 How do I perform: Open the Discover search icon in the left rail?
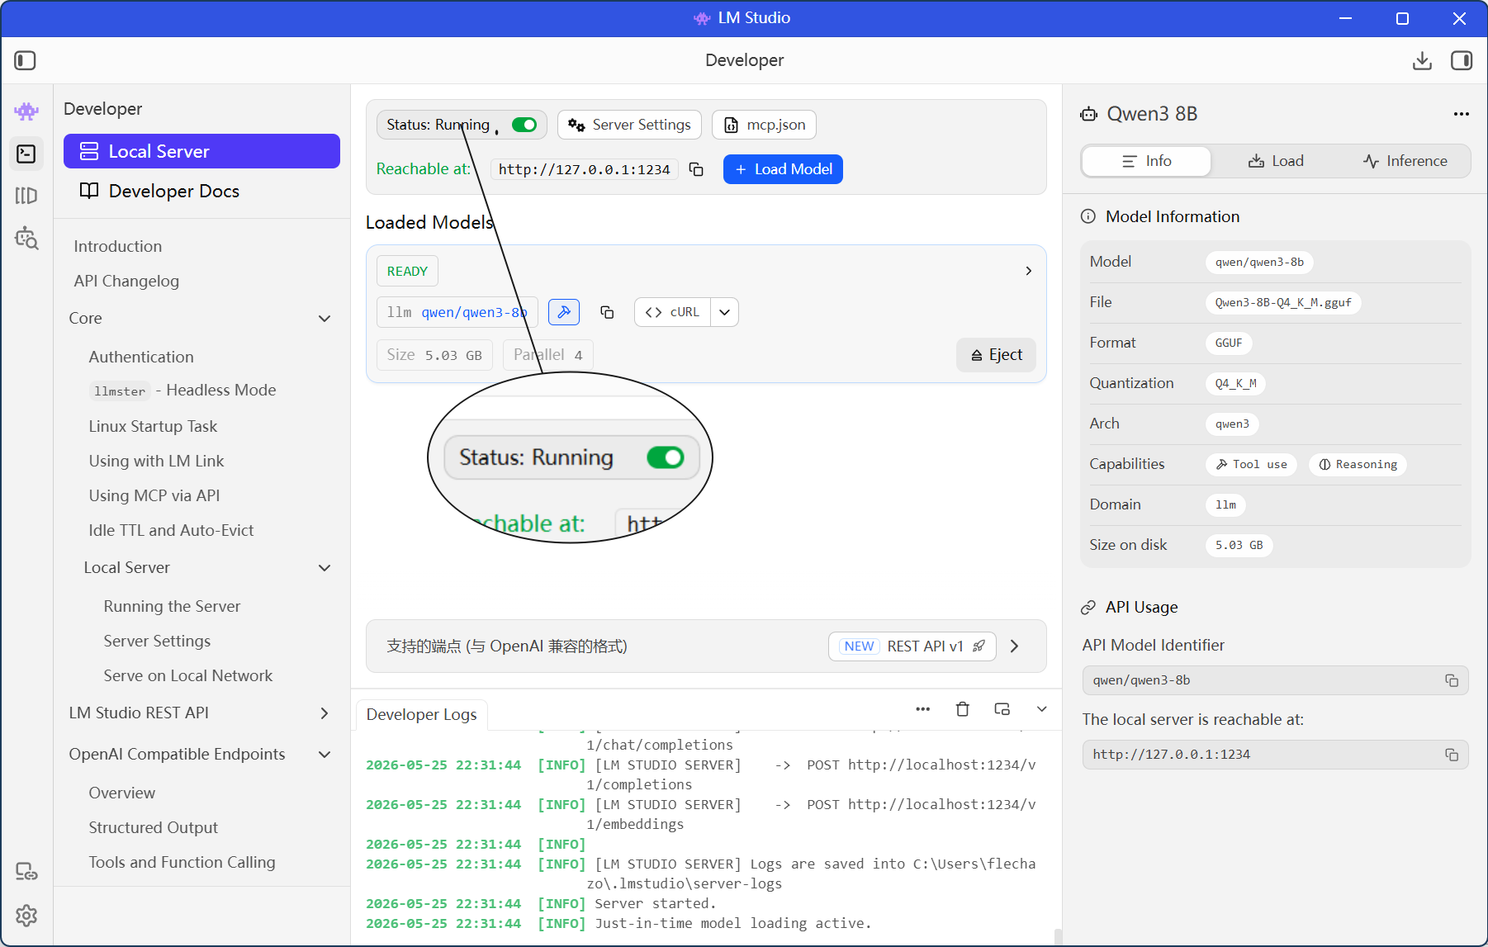click(x=26, y=238)
